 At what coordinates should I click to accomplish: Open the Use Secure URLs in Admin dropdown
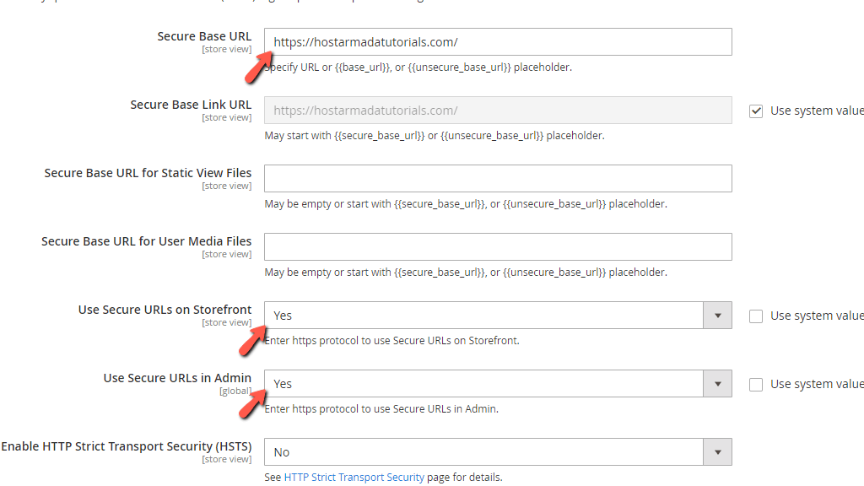tap(498, 384)
